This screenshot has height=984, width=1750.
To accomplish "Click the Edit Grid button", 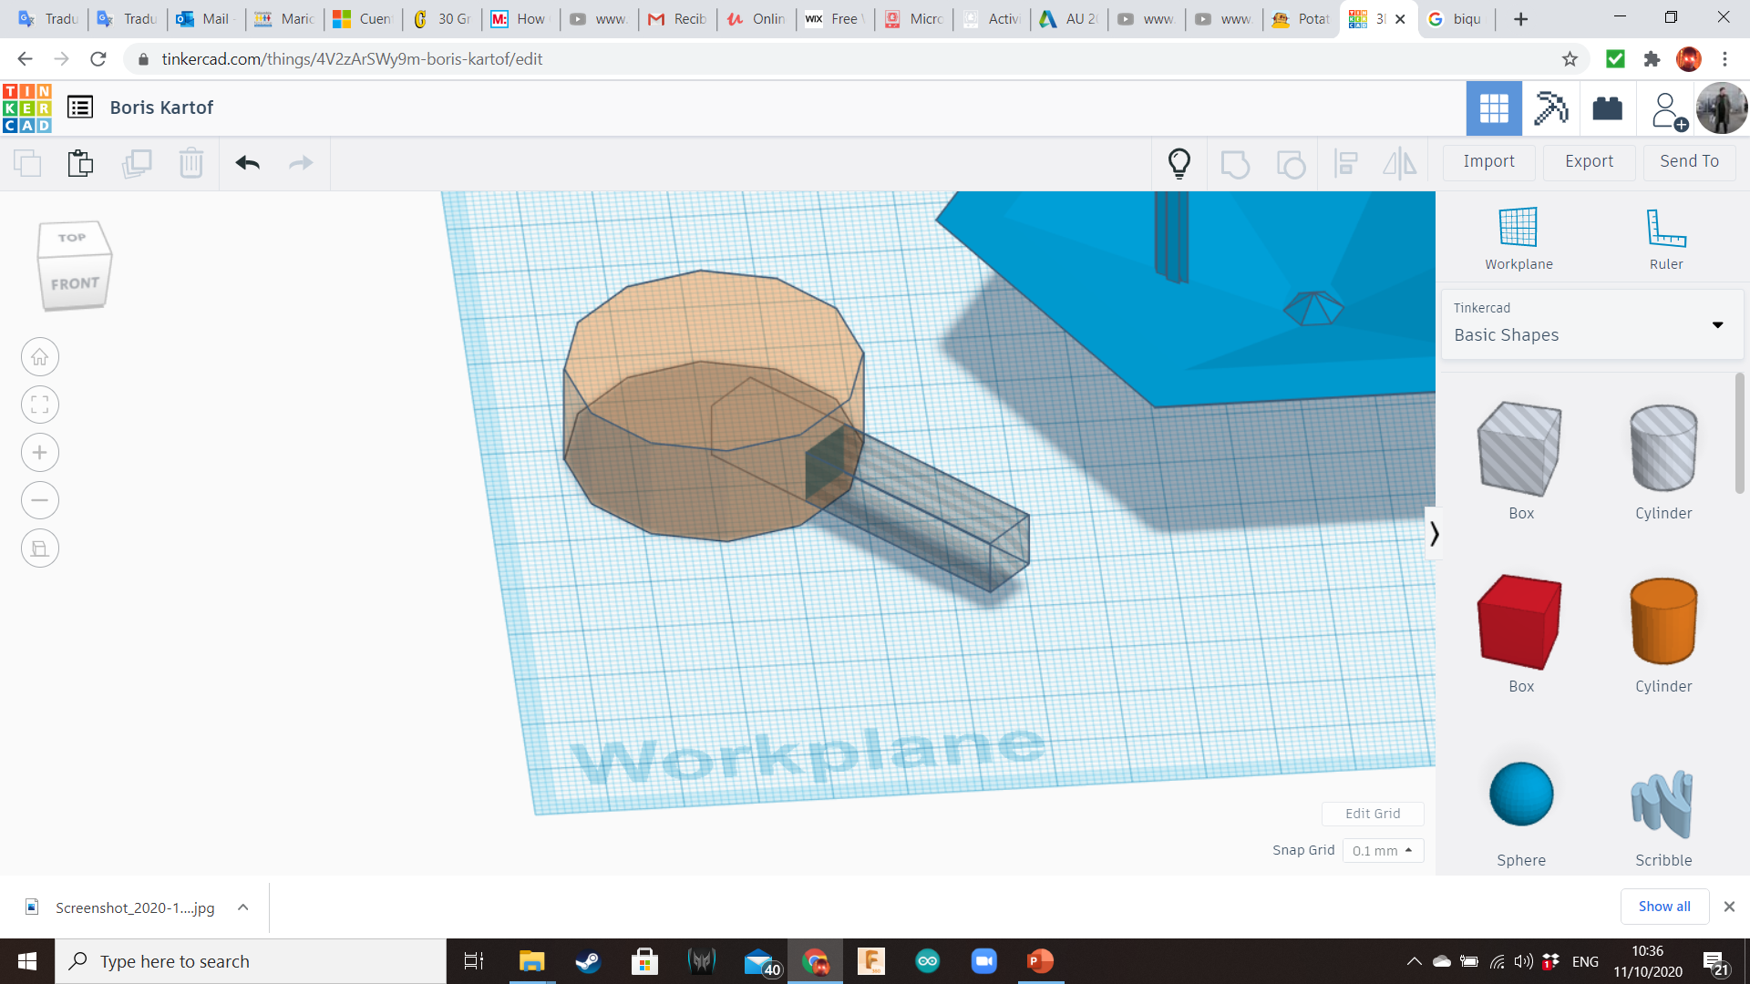I will pos(1372,814).
